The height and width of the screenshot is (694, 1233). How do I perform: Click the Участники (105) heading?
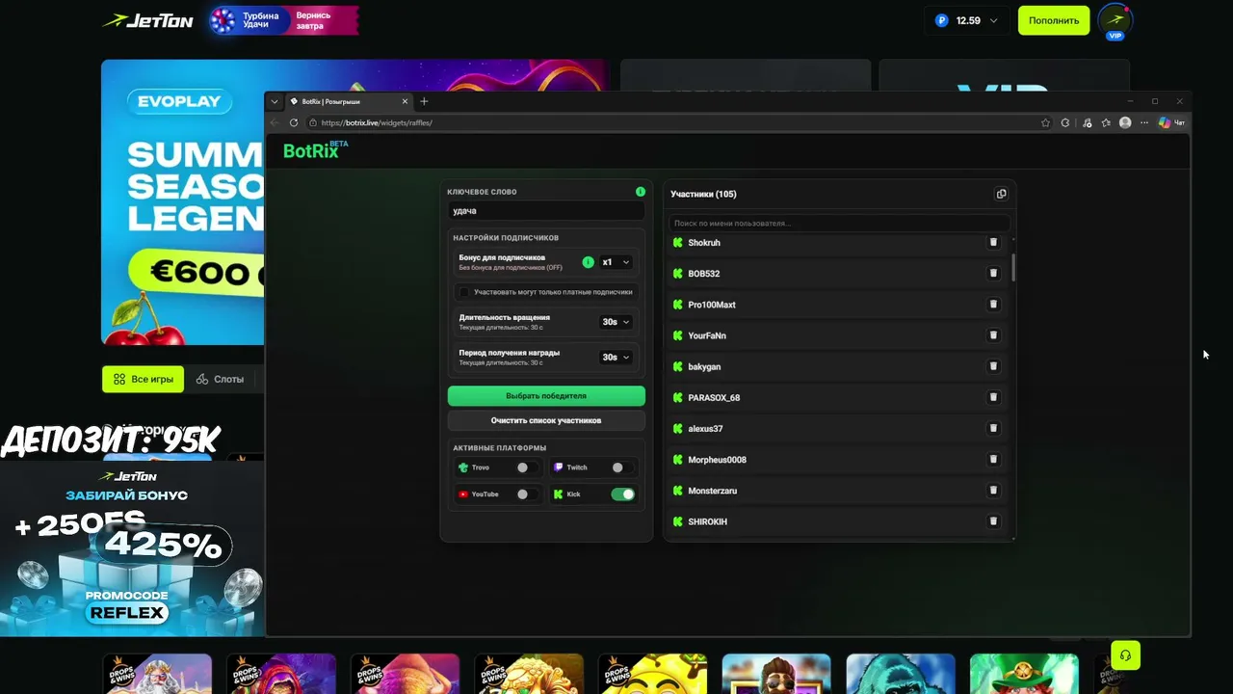[x=703, y=194]
